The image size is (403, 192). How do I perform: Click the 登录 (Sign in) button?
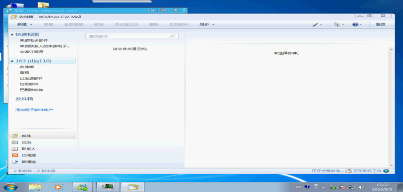tap(380, 24)
